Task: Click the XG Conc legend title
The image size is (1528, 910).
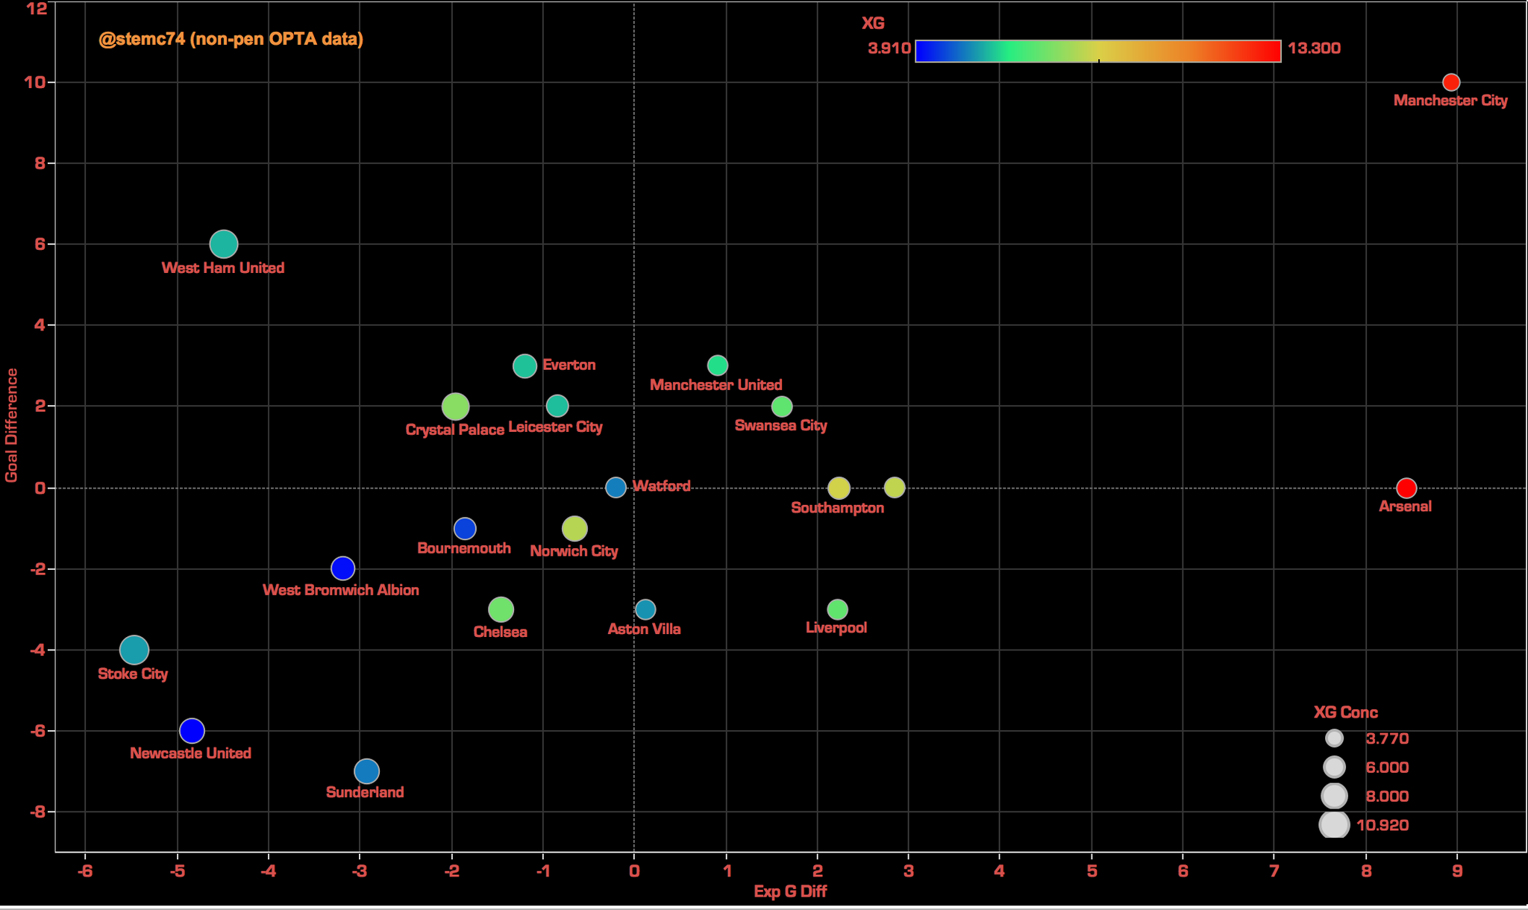Action: pos(1345,712)
